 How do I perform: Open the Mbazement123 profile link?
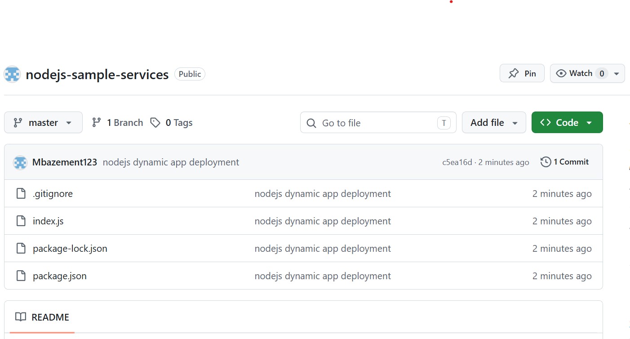[x=65, y=162]
